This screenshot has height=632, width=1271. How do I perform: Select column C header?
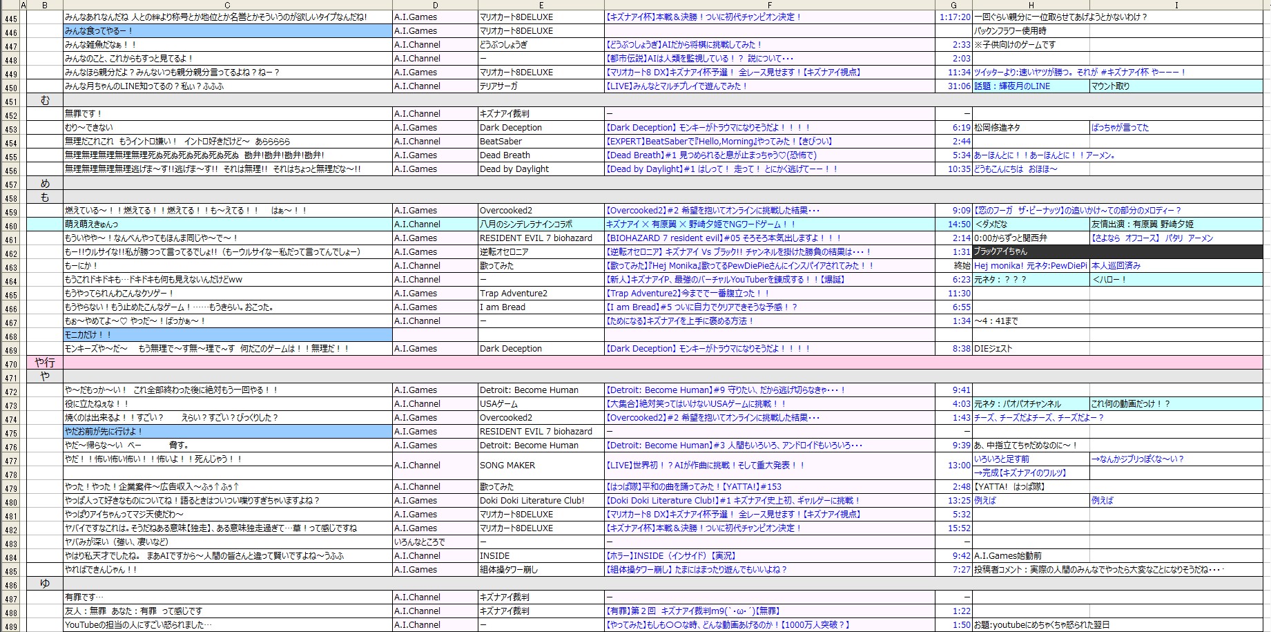pyautogui.click(x=227, y=5)
